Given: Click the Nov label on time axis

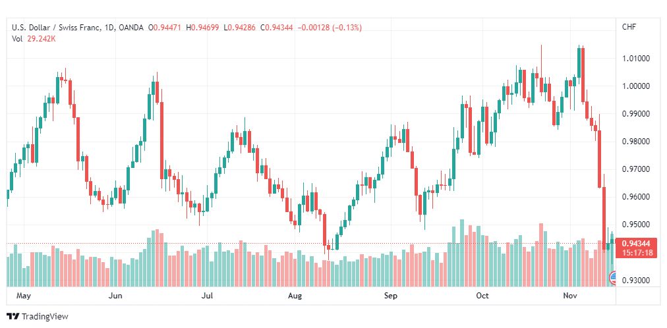Looking at the screenshot, I should 569,296.
